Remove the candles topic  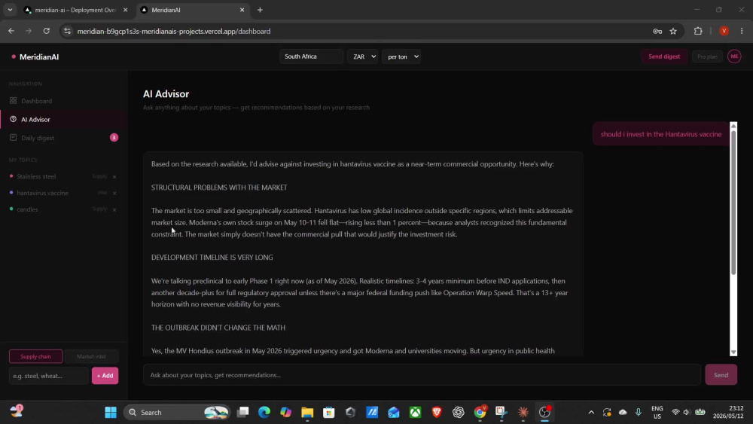click(x=114, y=209)
